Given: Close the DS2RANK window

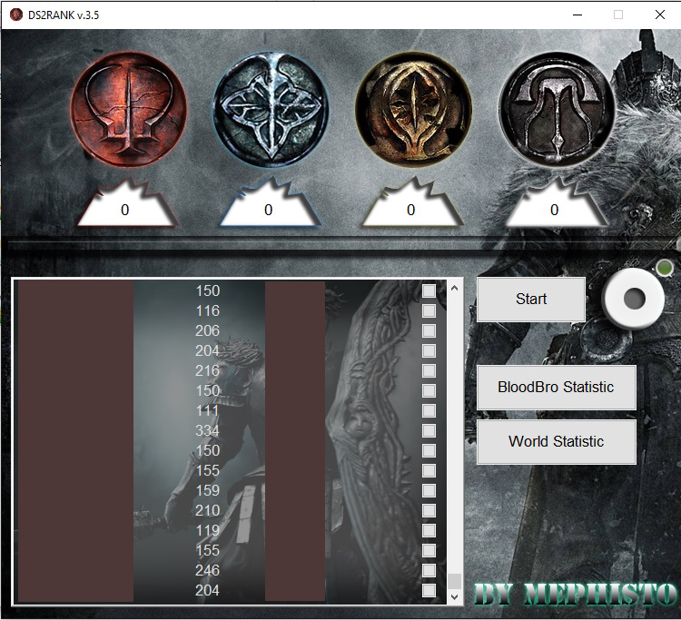Looking at the screenshot, I should pyautogui.click(x=660, y=15).
